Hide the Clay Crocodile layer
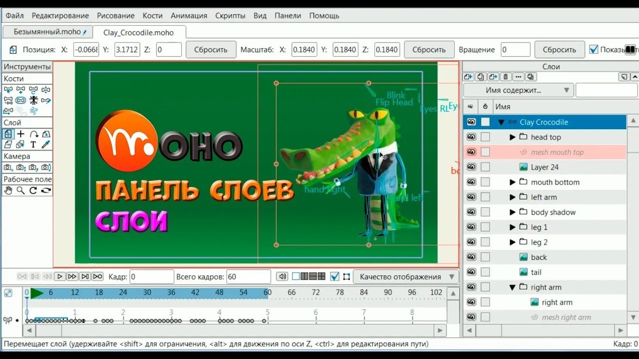639x359 pixels. (x=471, y=122)
